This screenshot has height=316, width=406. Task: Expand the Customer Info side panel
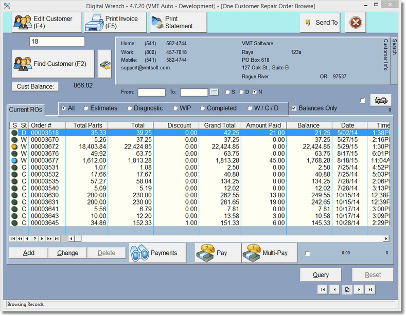click(x=385, y=54)
